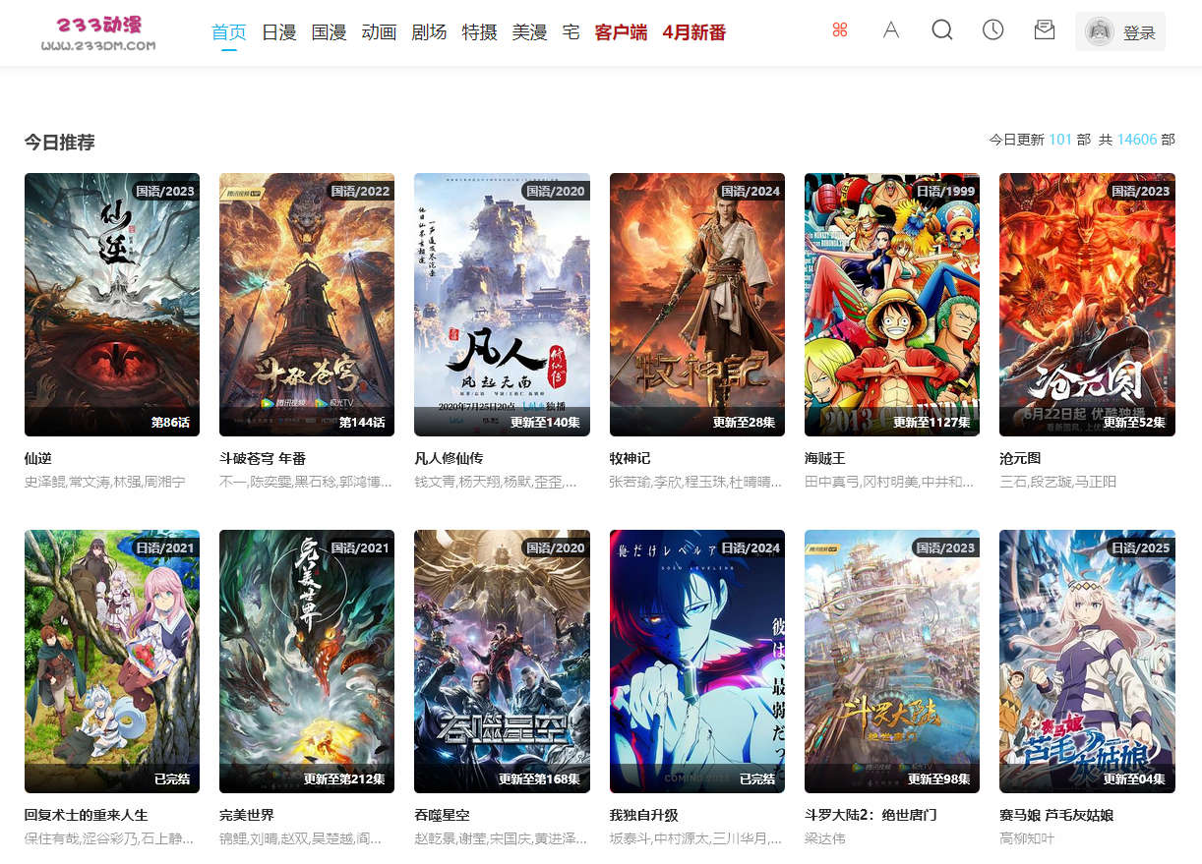1202x864 pixels.
Task: Click the 吞噬星空 title link
Action: [x=442, y=815]
